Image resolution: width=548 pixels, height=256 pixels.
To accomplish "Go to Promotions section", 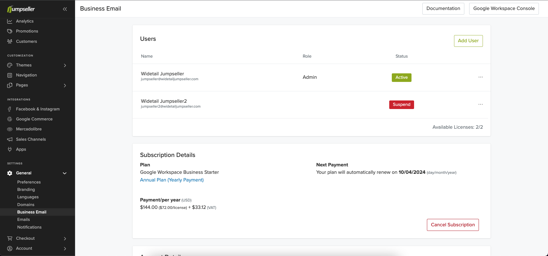I will [27, 31].
